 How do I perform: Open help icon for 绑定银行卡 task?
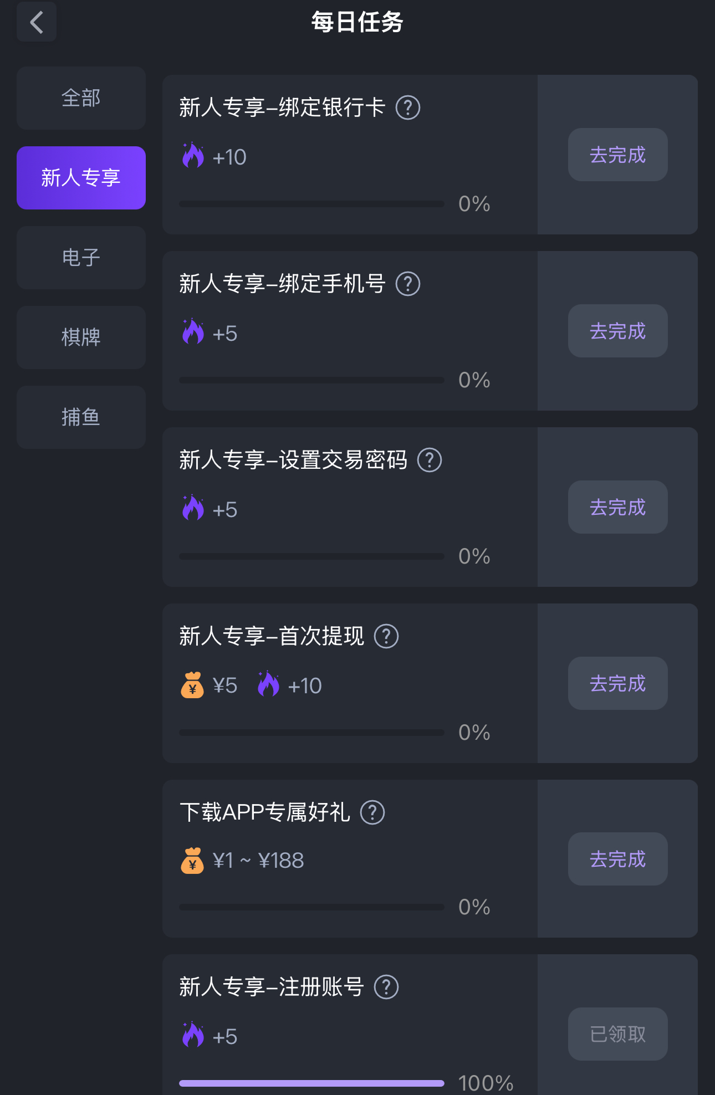[x=408, y=108]
